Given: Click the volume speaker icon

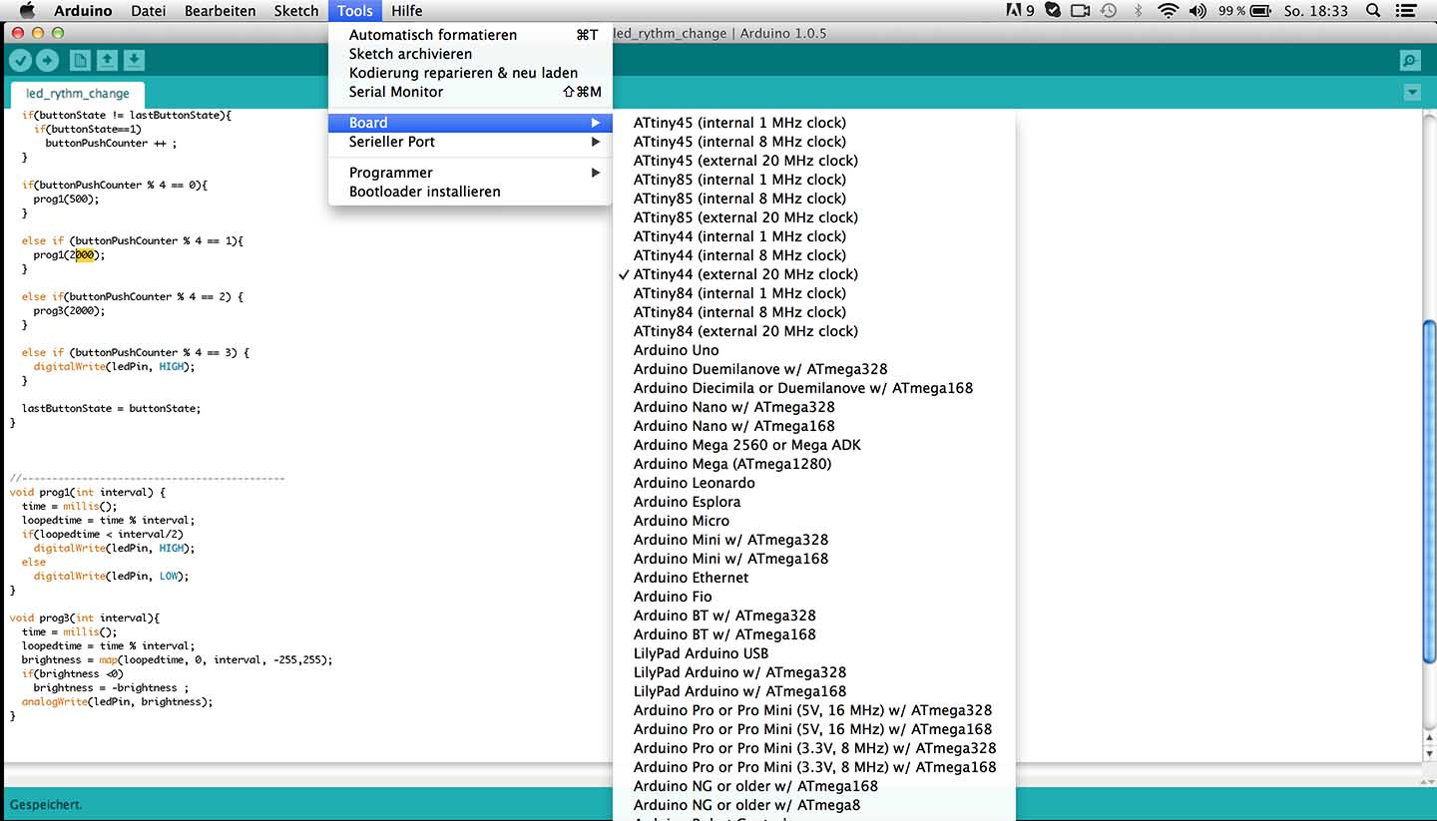Looking at the screenshot, I should [1198, 11].
